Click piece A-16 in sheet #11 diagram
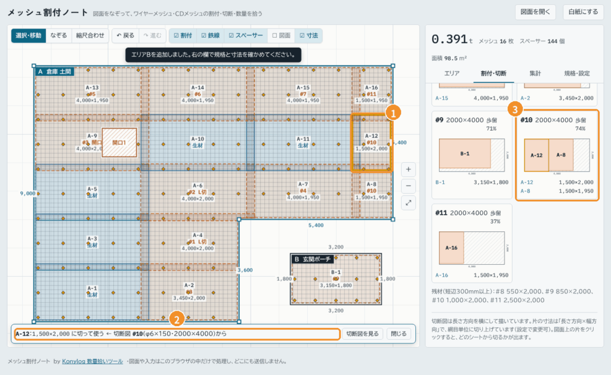 tap(452, 247)
